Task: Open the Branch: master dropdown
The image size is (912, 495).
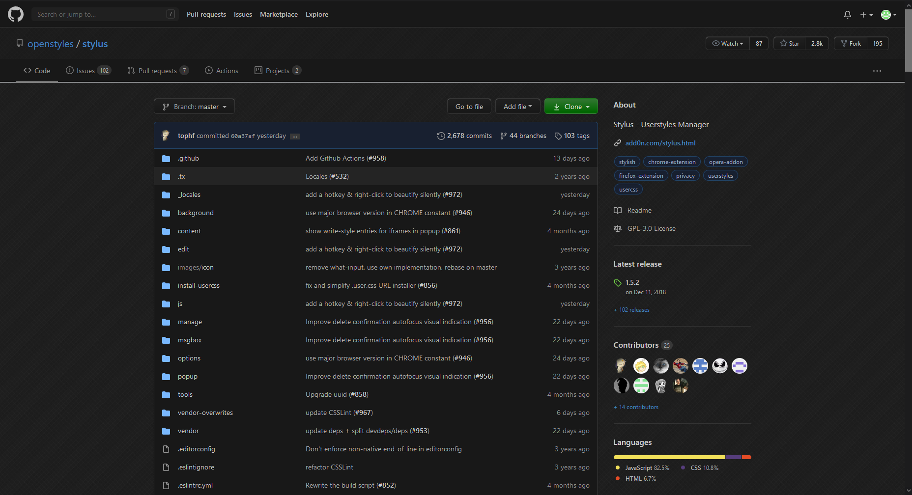Action: coord(194,107)
